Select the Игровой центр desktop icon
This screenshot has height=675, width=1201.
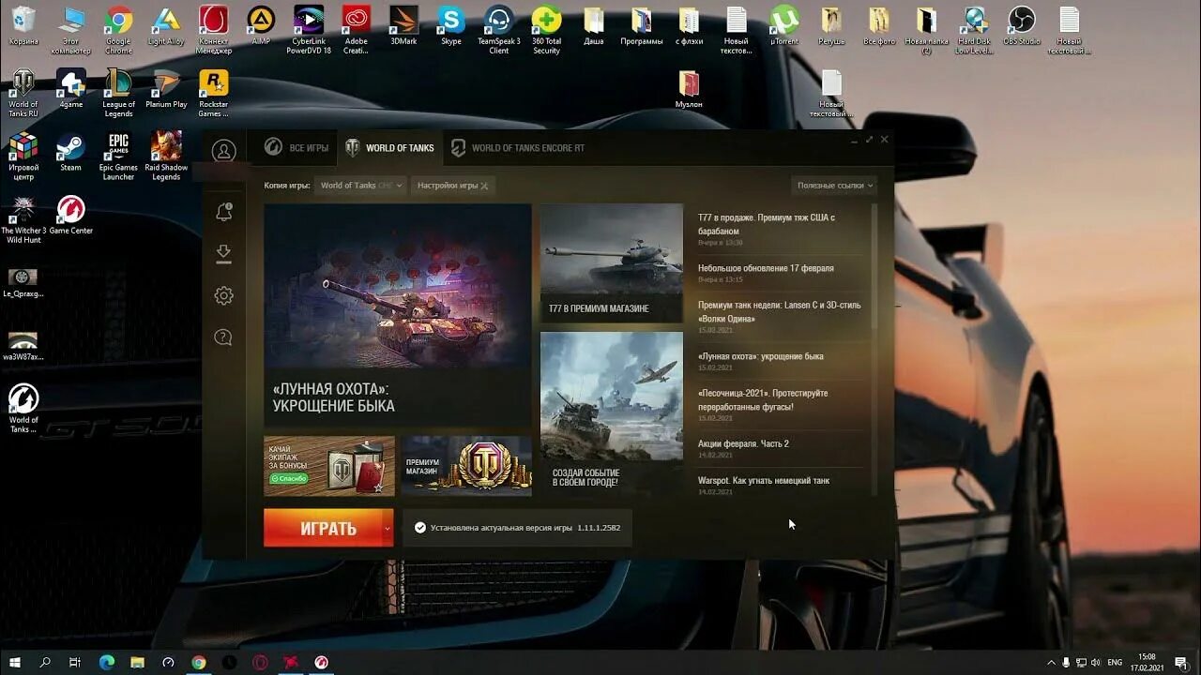click(23, 156)
